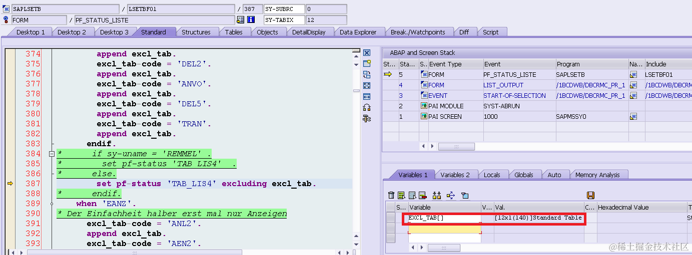Open the Objects tab
The image size is (692, 255).
[268, 32]
